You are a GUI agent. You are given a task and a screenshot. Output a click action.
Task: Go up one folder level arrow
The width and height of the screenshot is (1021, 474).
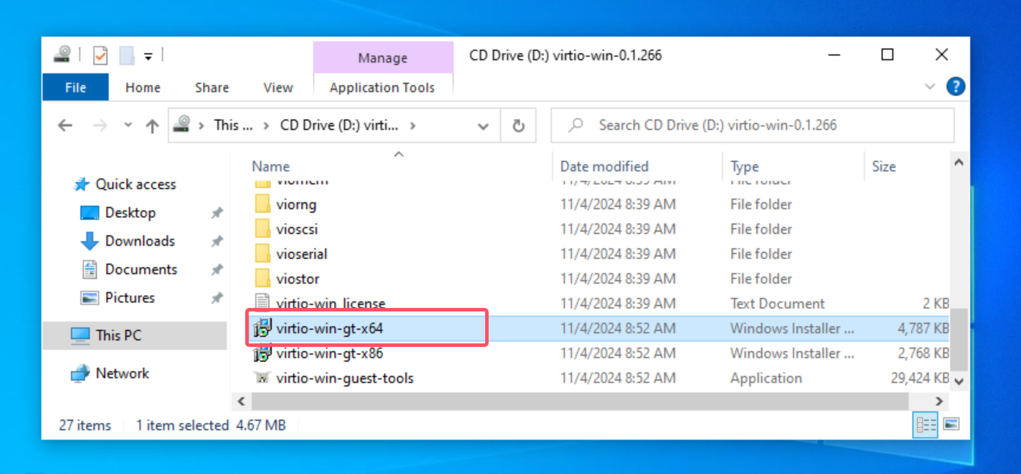click(152, 126)
